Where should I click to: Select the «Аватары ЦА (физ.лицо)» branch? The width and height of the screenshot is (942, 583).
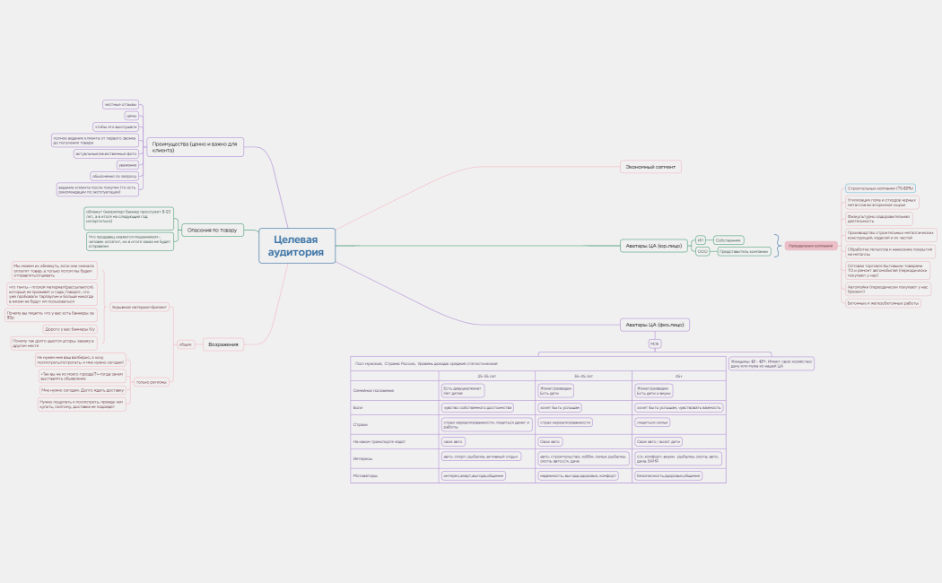pos(654,325)
